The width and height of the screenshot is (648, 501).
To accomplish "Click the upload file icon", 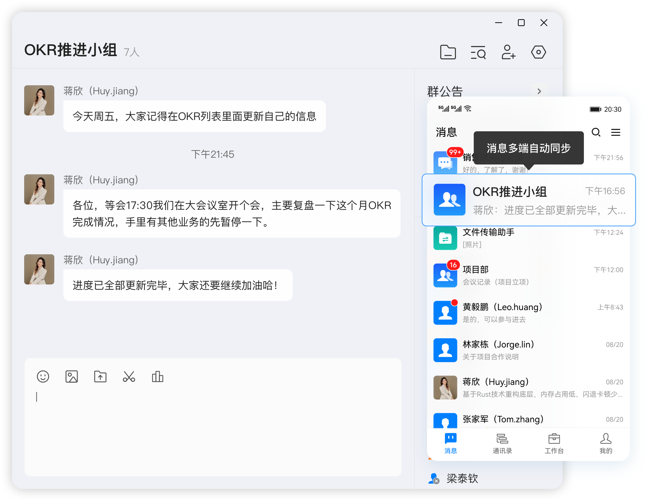I will pos(100,377).
